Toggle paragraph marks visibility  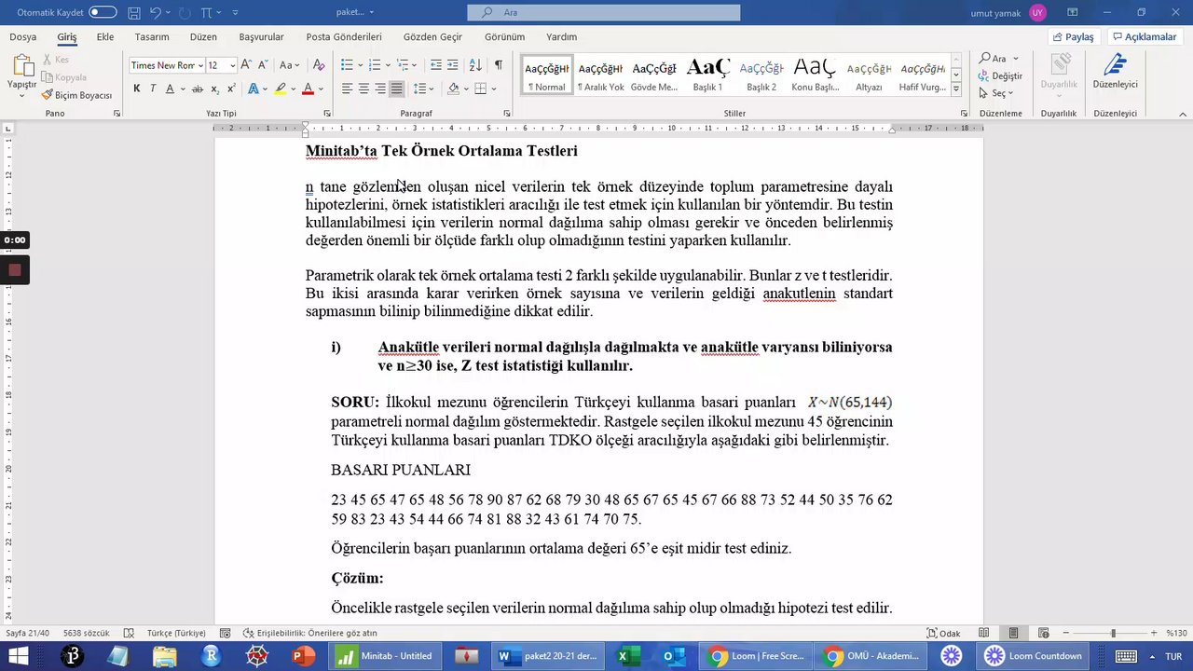click(499, 65)
